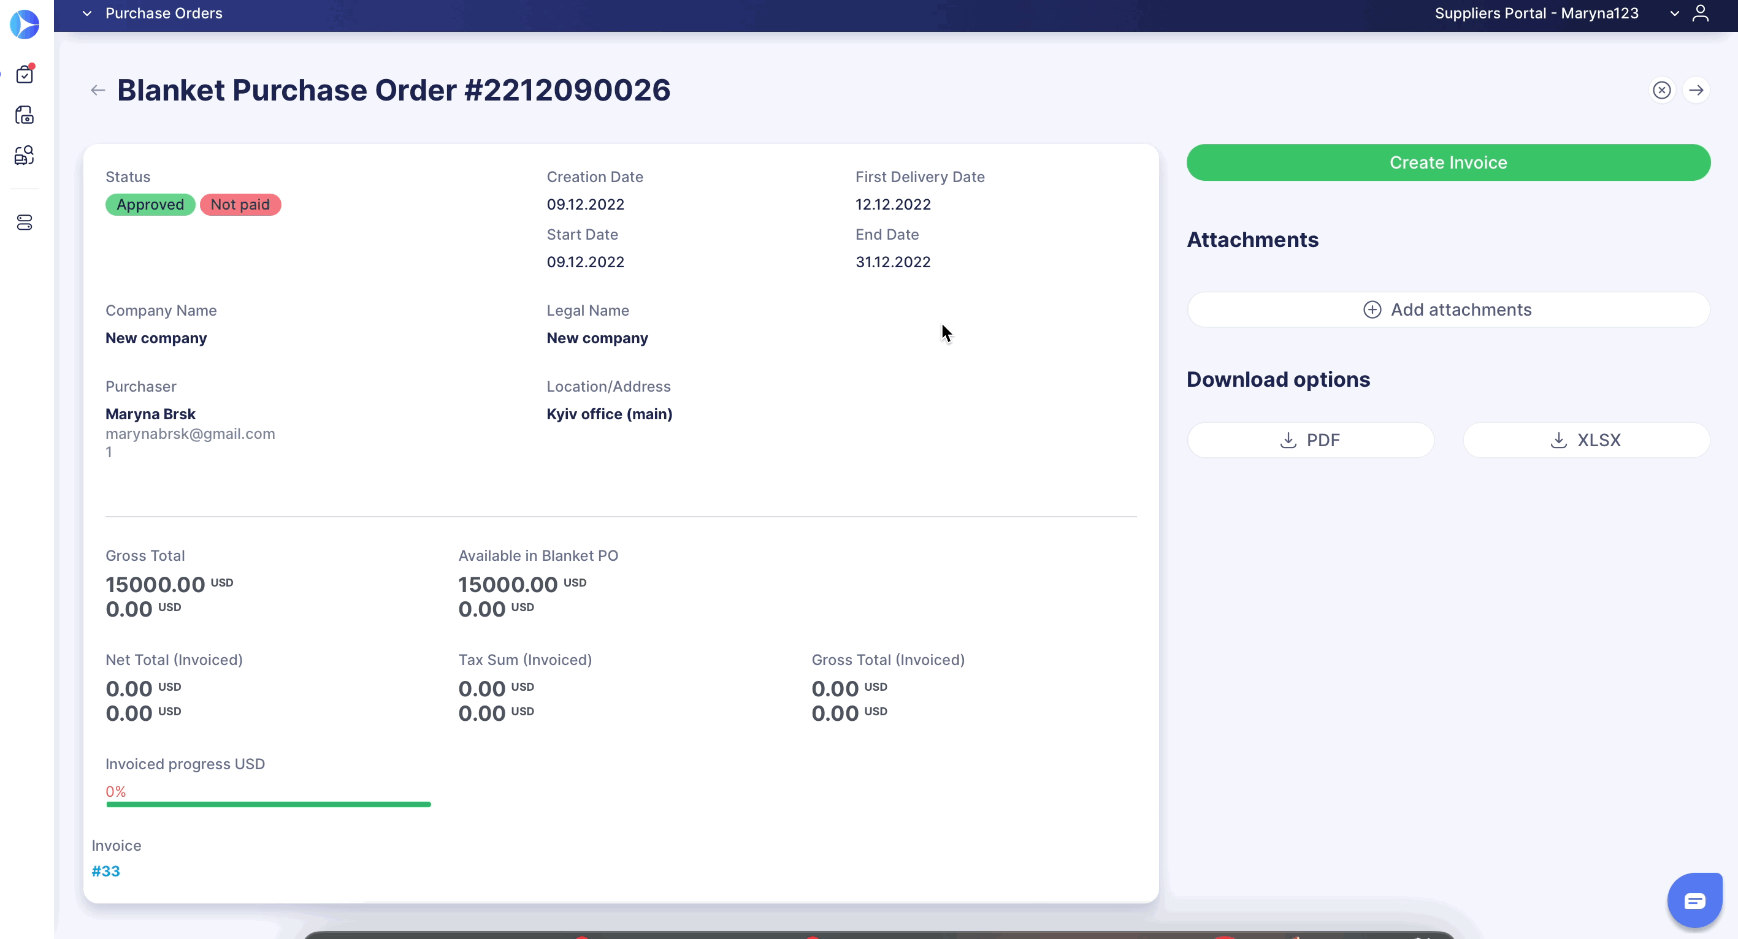Click purchaser name Maryna Brsk
Viewport: 1738px width, 939px height.
(150, 414)
